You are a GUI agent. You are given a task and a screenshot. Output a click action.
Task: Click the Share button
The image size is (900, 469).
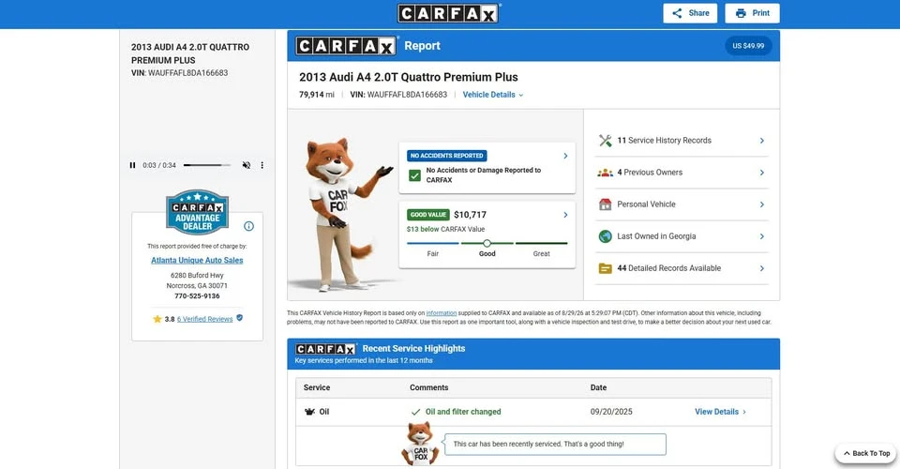690,13
